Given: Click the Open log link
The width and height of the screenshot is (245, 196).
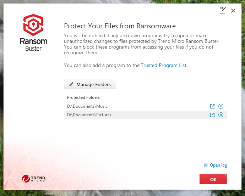Looking at the screenshot, I should point(218,165).
